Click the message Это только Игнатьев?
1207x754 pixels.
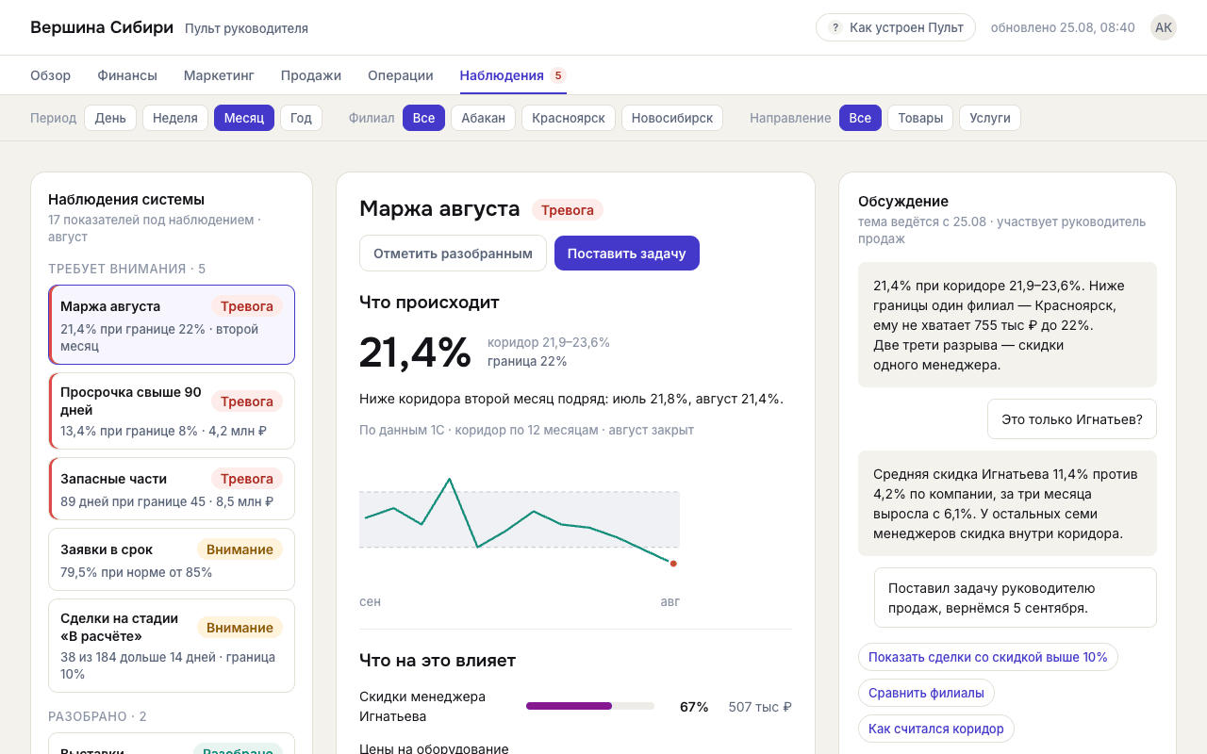[x=1072, y=419]
